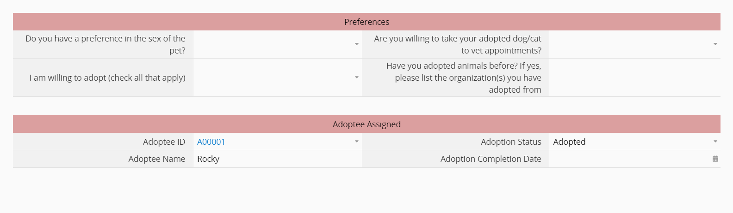The width and height of the screenshot is (733, 213).
Task: Open the Adoption Completion Date calendar icon
Action: pos(715,159)
